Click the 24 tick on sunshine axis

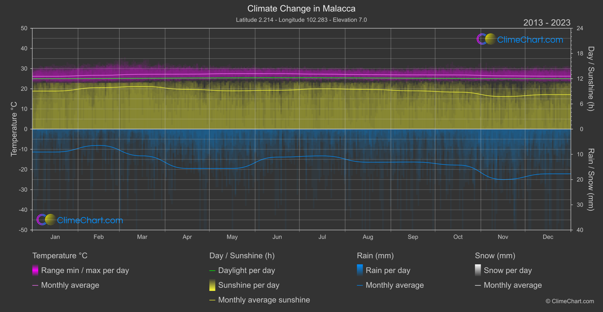580,28
